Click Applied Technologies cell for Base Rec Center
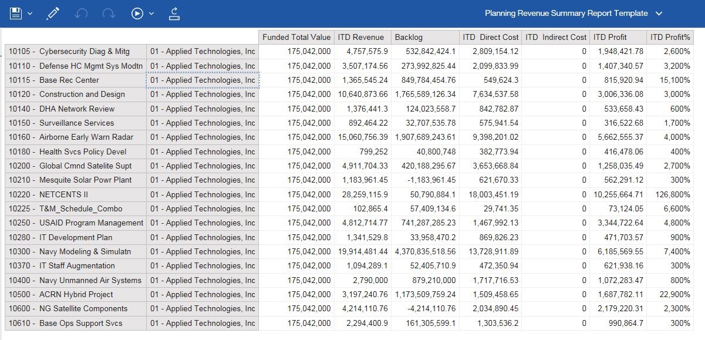 [203, 80]
